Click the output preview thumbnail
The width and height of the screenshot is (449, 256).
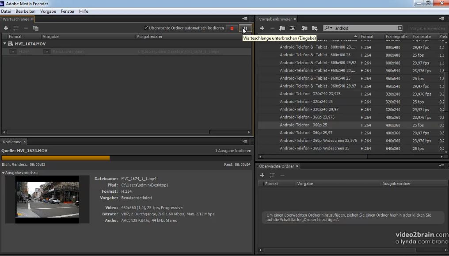(47, 199)
